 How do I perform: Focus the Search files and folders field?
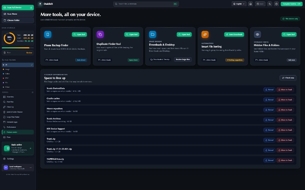tap(146, 4)
